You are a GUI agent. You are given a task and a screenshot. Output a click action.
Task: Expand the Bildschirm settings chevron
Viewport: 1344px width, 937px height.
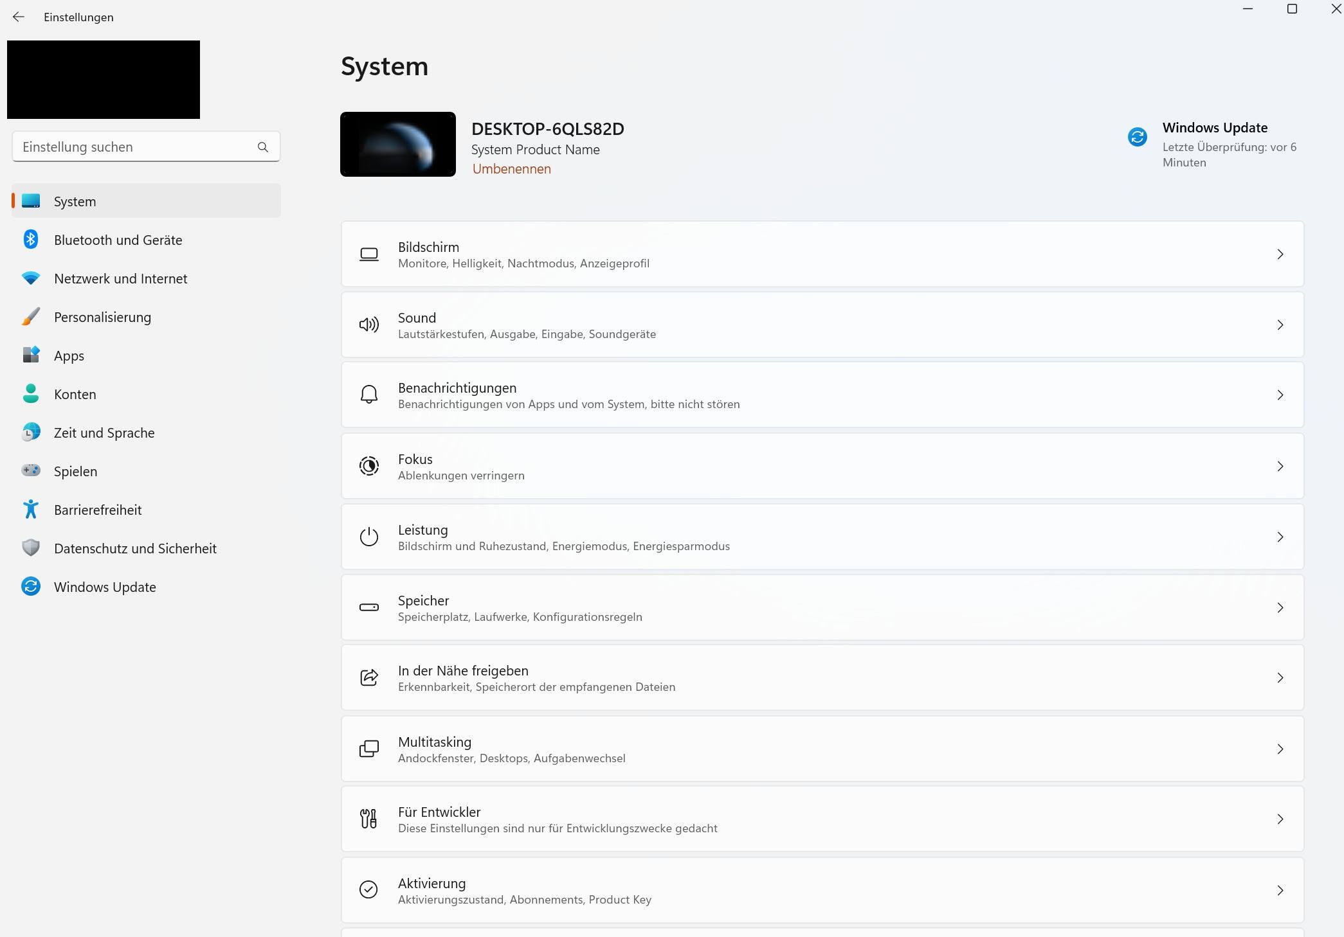tap(1280, 254)
